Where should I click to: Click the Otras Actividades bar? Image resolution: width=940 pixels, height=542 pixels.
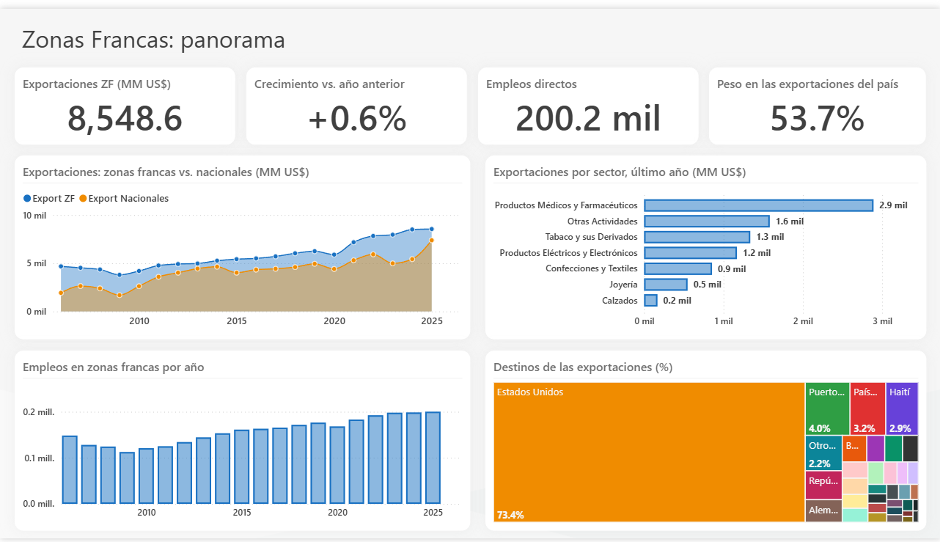707,221
